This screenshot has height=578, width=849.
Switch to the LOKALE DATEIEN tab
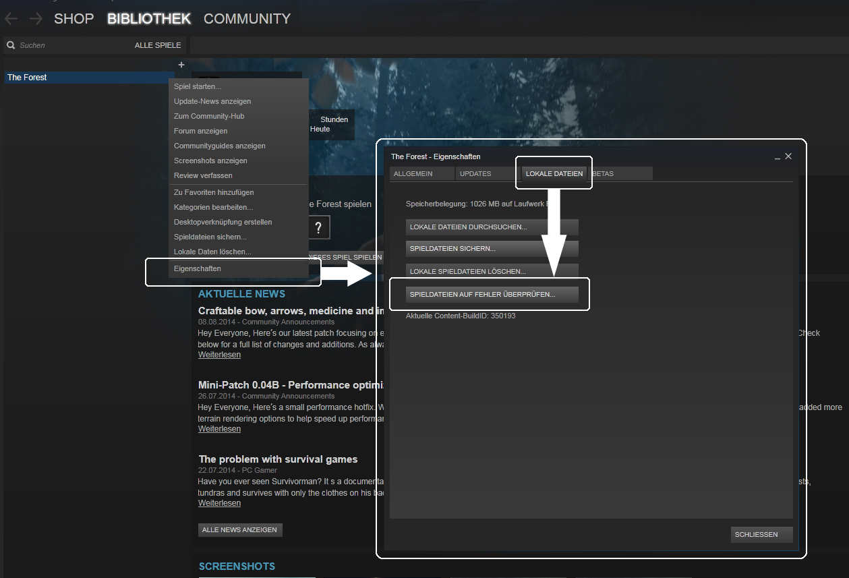click(554, 174)
